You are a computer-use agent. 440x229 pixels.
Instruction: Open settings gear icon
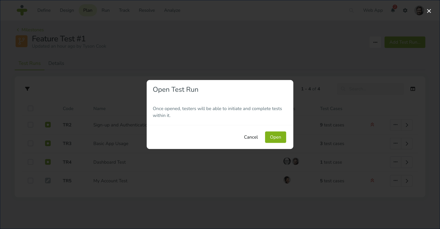click(x=405, y=10)
